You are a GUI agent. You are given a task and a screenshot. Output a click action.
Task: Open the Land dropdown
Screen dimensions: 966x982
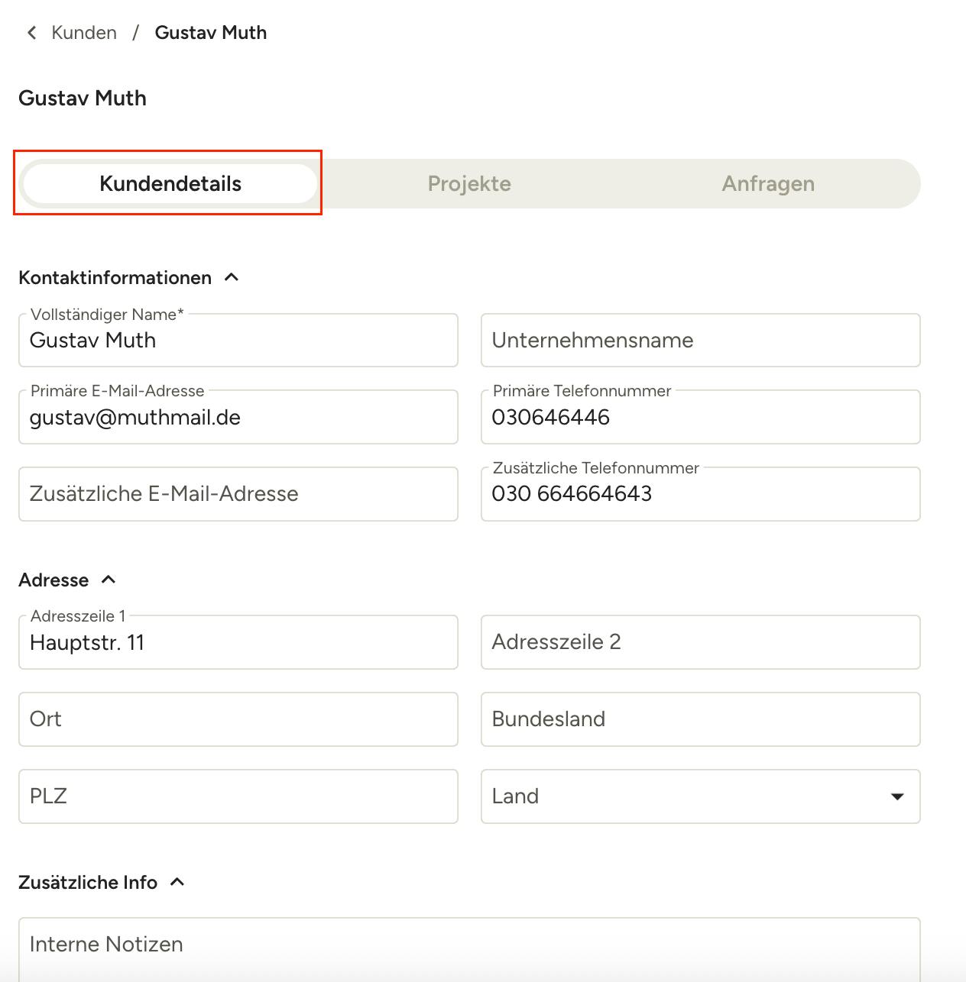(x=700, y=796)
